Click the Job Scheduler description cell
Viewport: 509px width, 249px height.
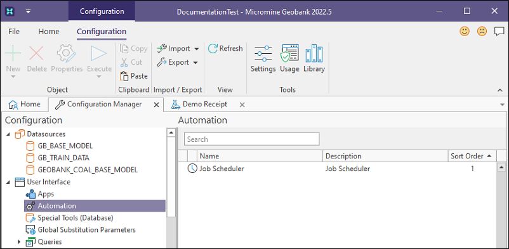(348, 169)
